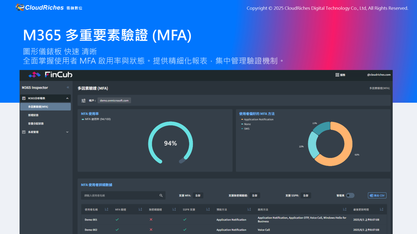Viewport: 417px width, 234px height.
Task: Sort the 最後更新時間 column
Action: point(382,210)
